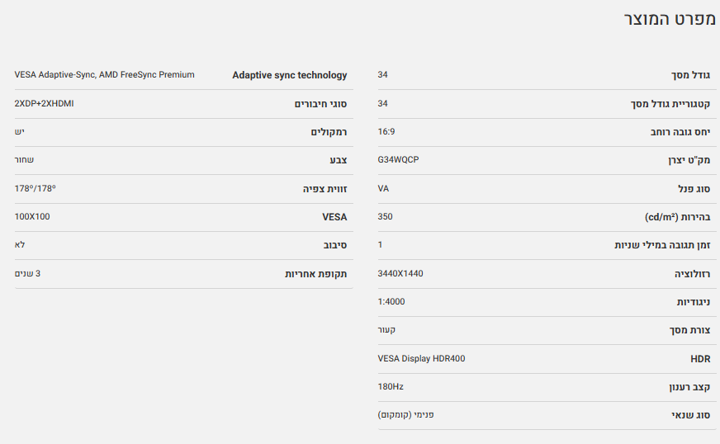720x444 pixels.
Task: Click the 'קצב רענון' row label
Action: pos(689,387)
